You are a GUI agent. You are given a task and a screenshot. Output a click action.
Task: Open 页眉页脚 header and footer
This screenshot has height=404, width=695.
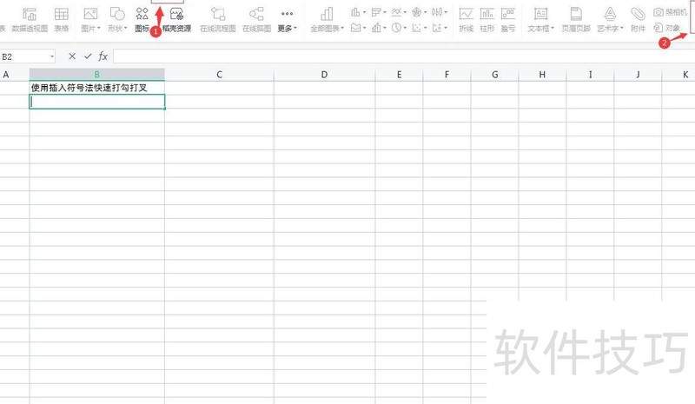tap(576, 20)
